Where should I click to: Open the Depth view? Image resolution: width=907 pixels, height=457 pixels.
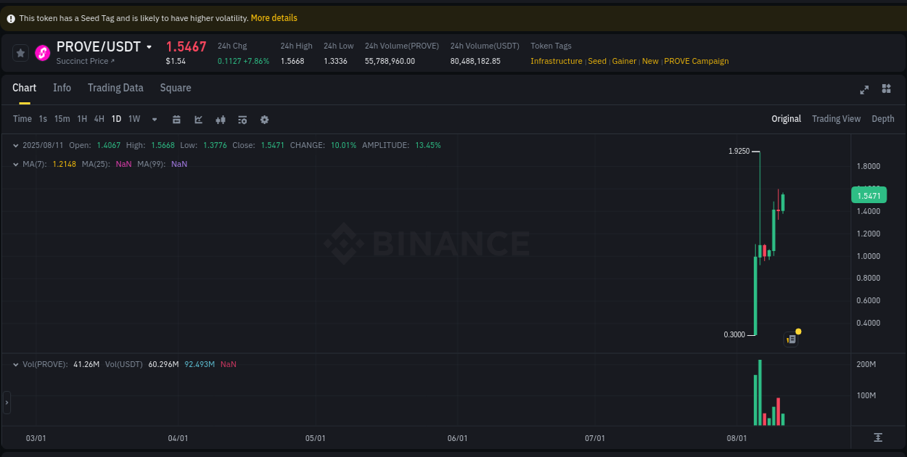pos(883,118)
